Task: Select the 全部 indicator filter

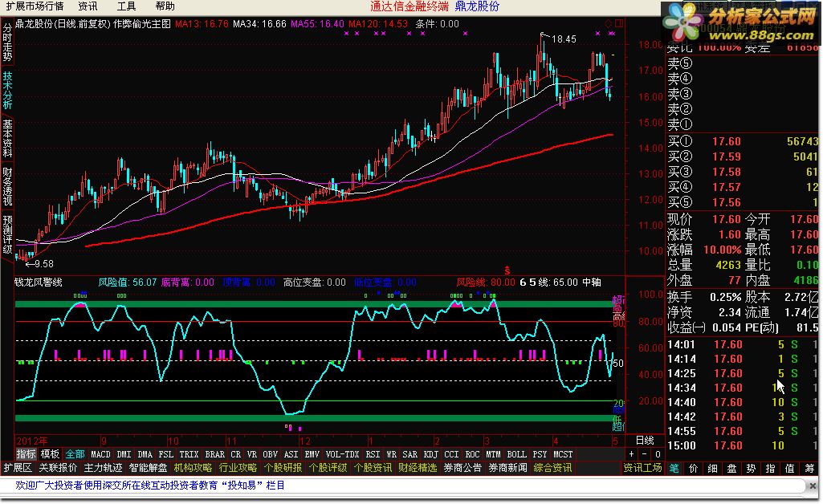Action: tap(75, 454)
